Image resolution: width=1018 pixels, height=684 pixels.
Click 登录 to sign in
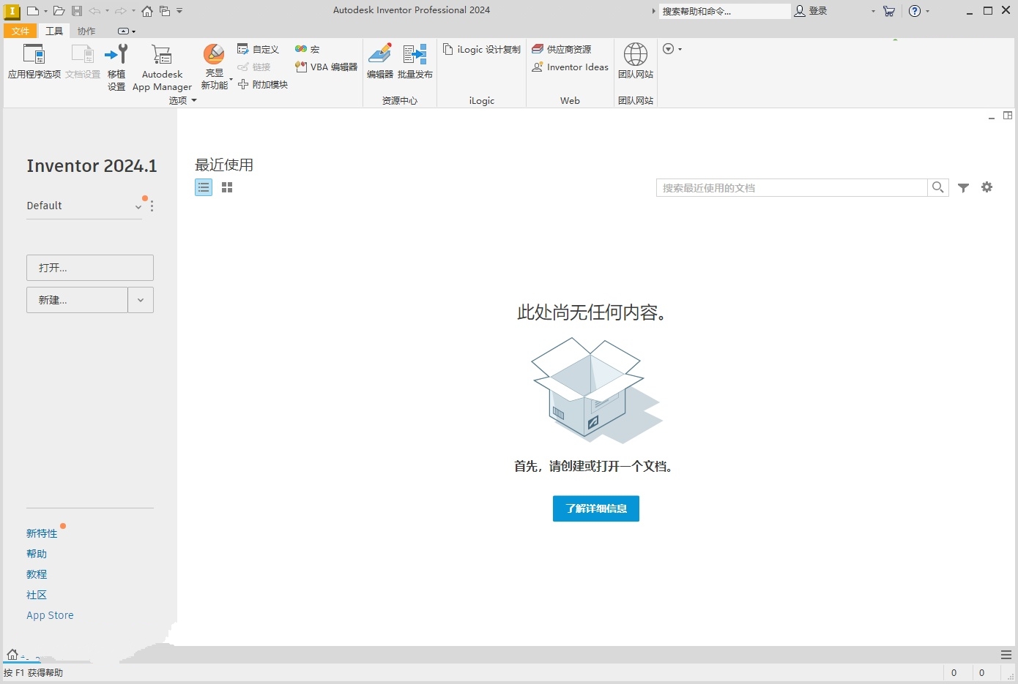pos(811,11)
